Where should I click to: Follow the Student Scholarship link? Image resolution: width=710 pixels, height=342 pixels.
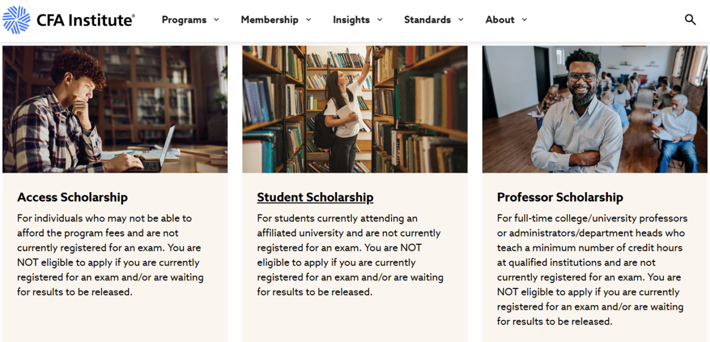[315, 197]
